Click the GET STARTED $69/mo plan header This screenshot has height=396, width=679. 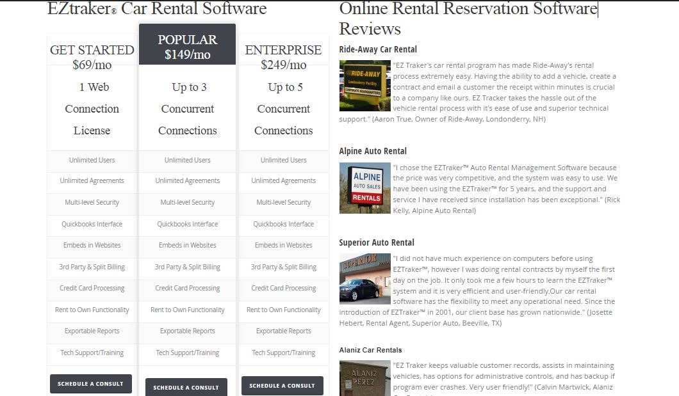coord(92,57)
